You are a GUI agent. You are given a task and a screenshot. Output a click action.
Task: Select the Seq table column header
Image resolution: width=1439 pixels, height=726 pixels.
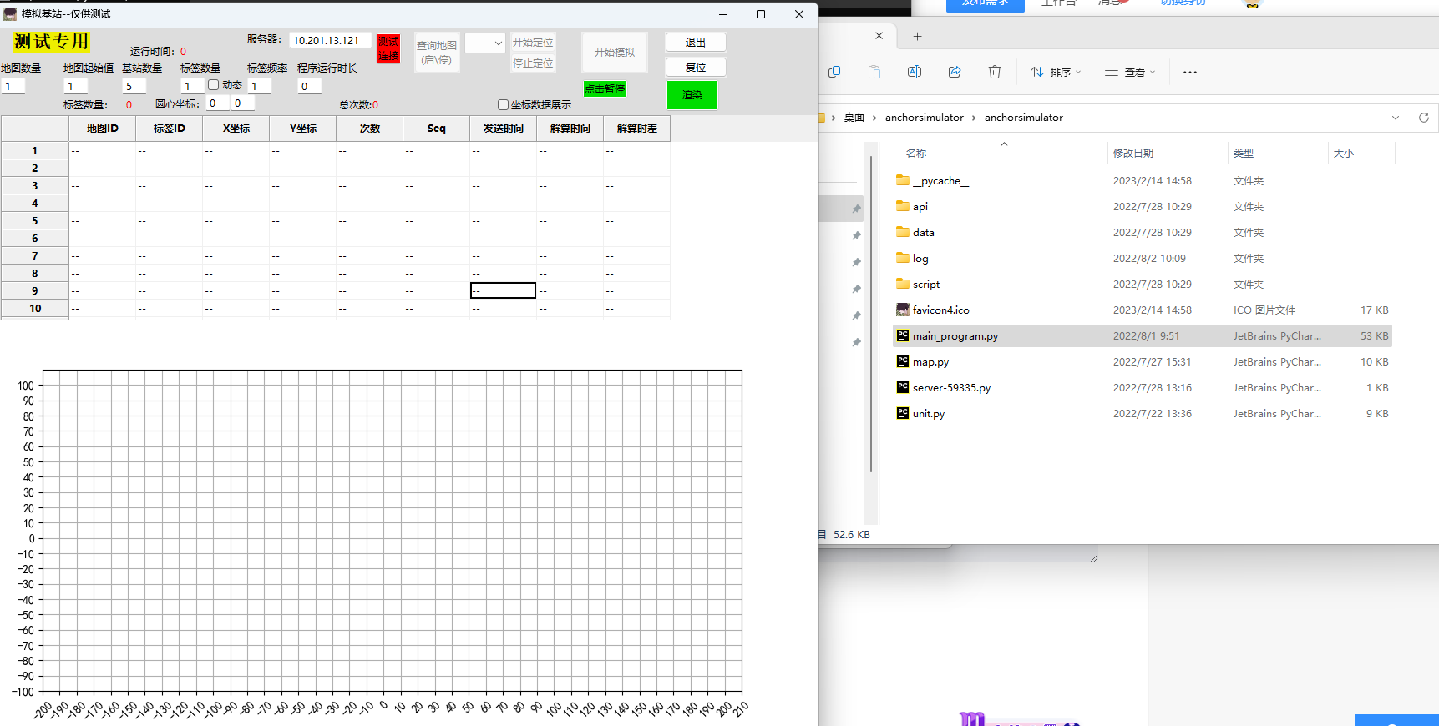pyautogui.click(x=436, y=129)
